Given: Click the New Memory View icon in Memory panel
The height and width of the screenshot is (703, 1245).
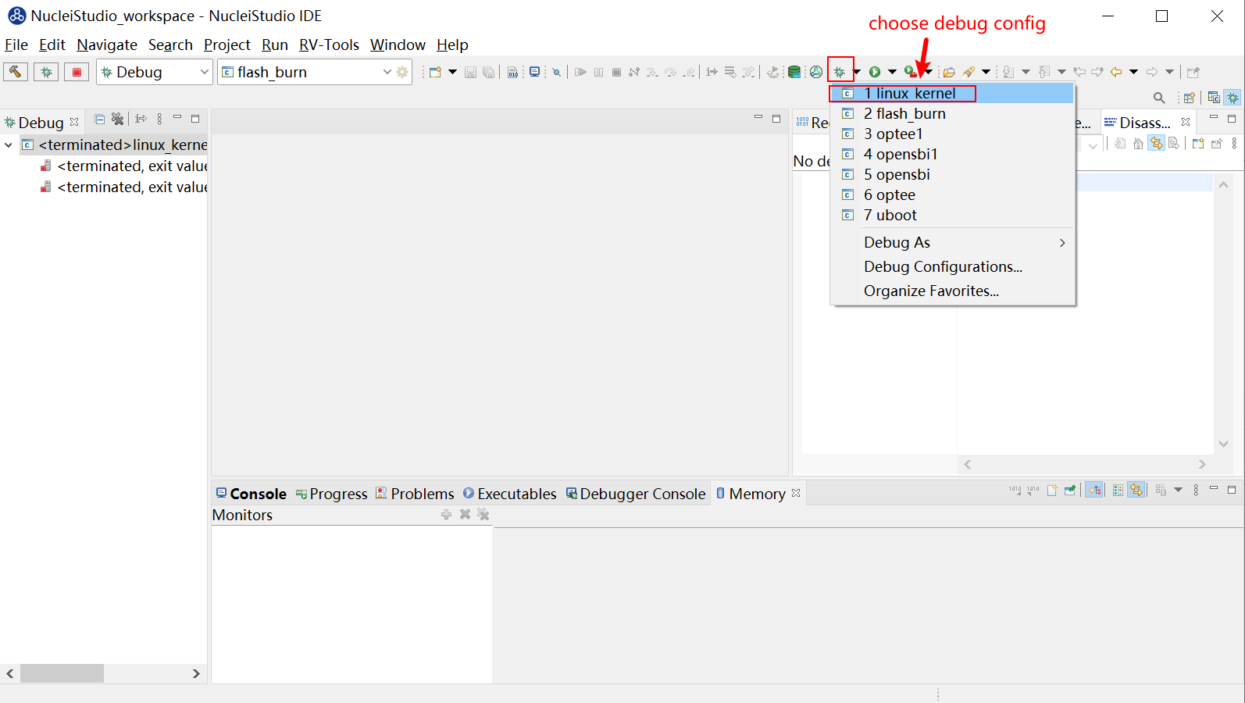Looking at the screenshot, I should click(1052, 490).
